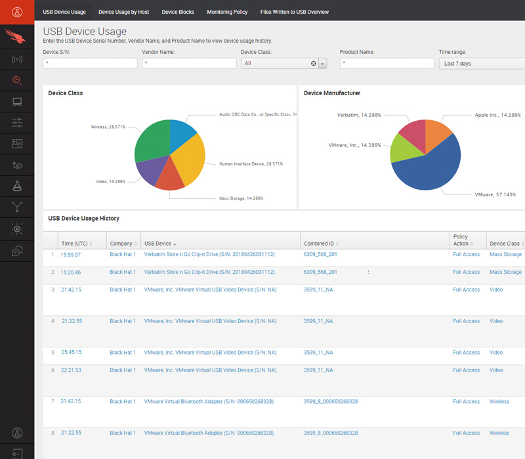Click the support chat bubble sidebar icon
This screenshot has height=459, width=525.
(17, 250)
